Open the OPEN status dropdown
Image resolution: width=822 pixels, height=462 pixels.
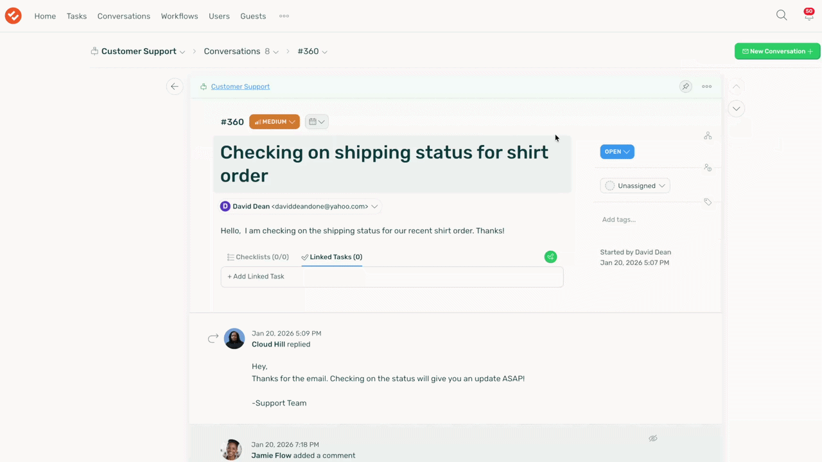(x=617, y=152)
